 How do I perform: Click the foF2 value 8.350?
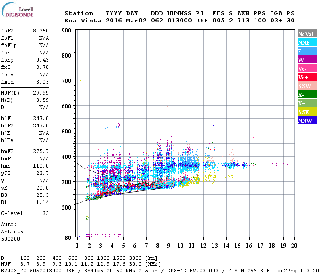click(x=41, y=31)
